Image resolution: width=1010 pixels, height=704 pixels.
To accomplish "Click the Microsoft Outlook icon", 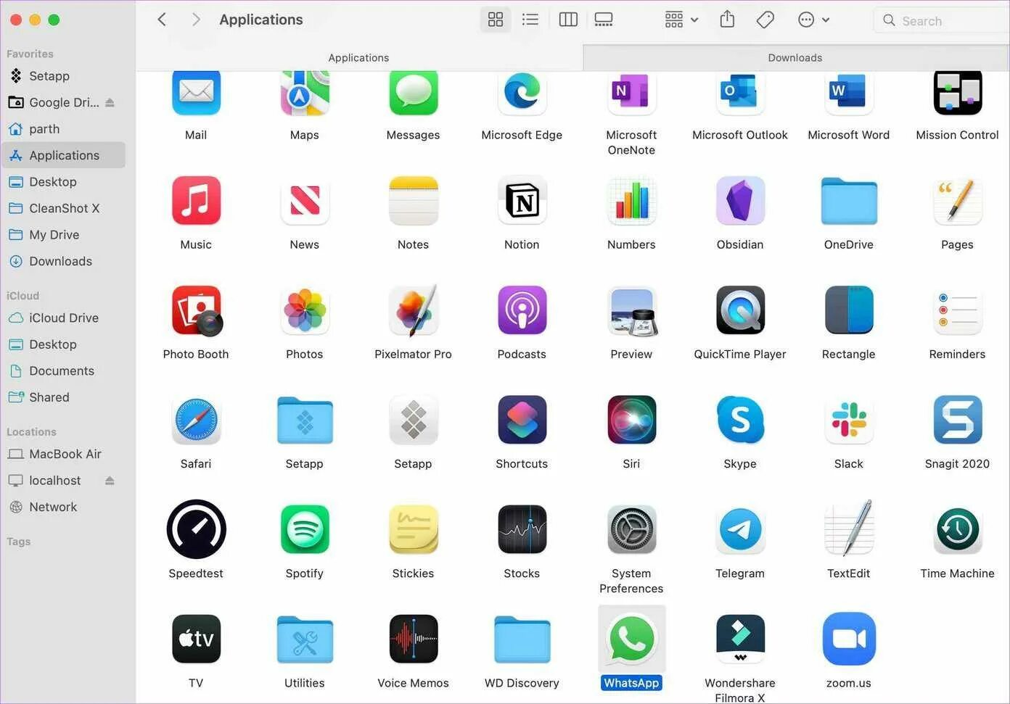I will coord(740,93).
